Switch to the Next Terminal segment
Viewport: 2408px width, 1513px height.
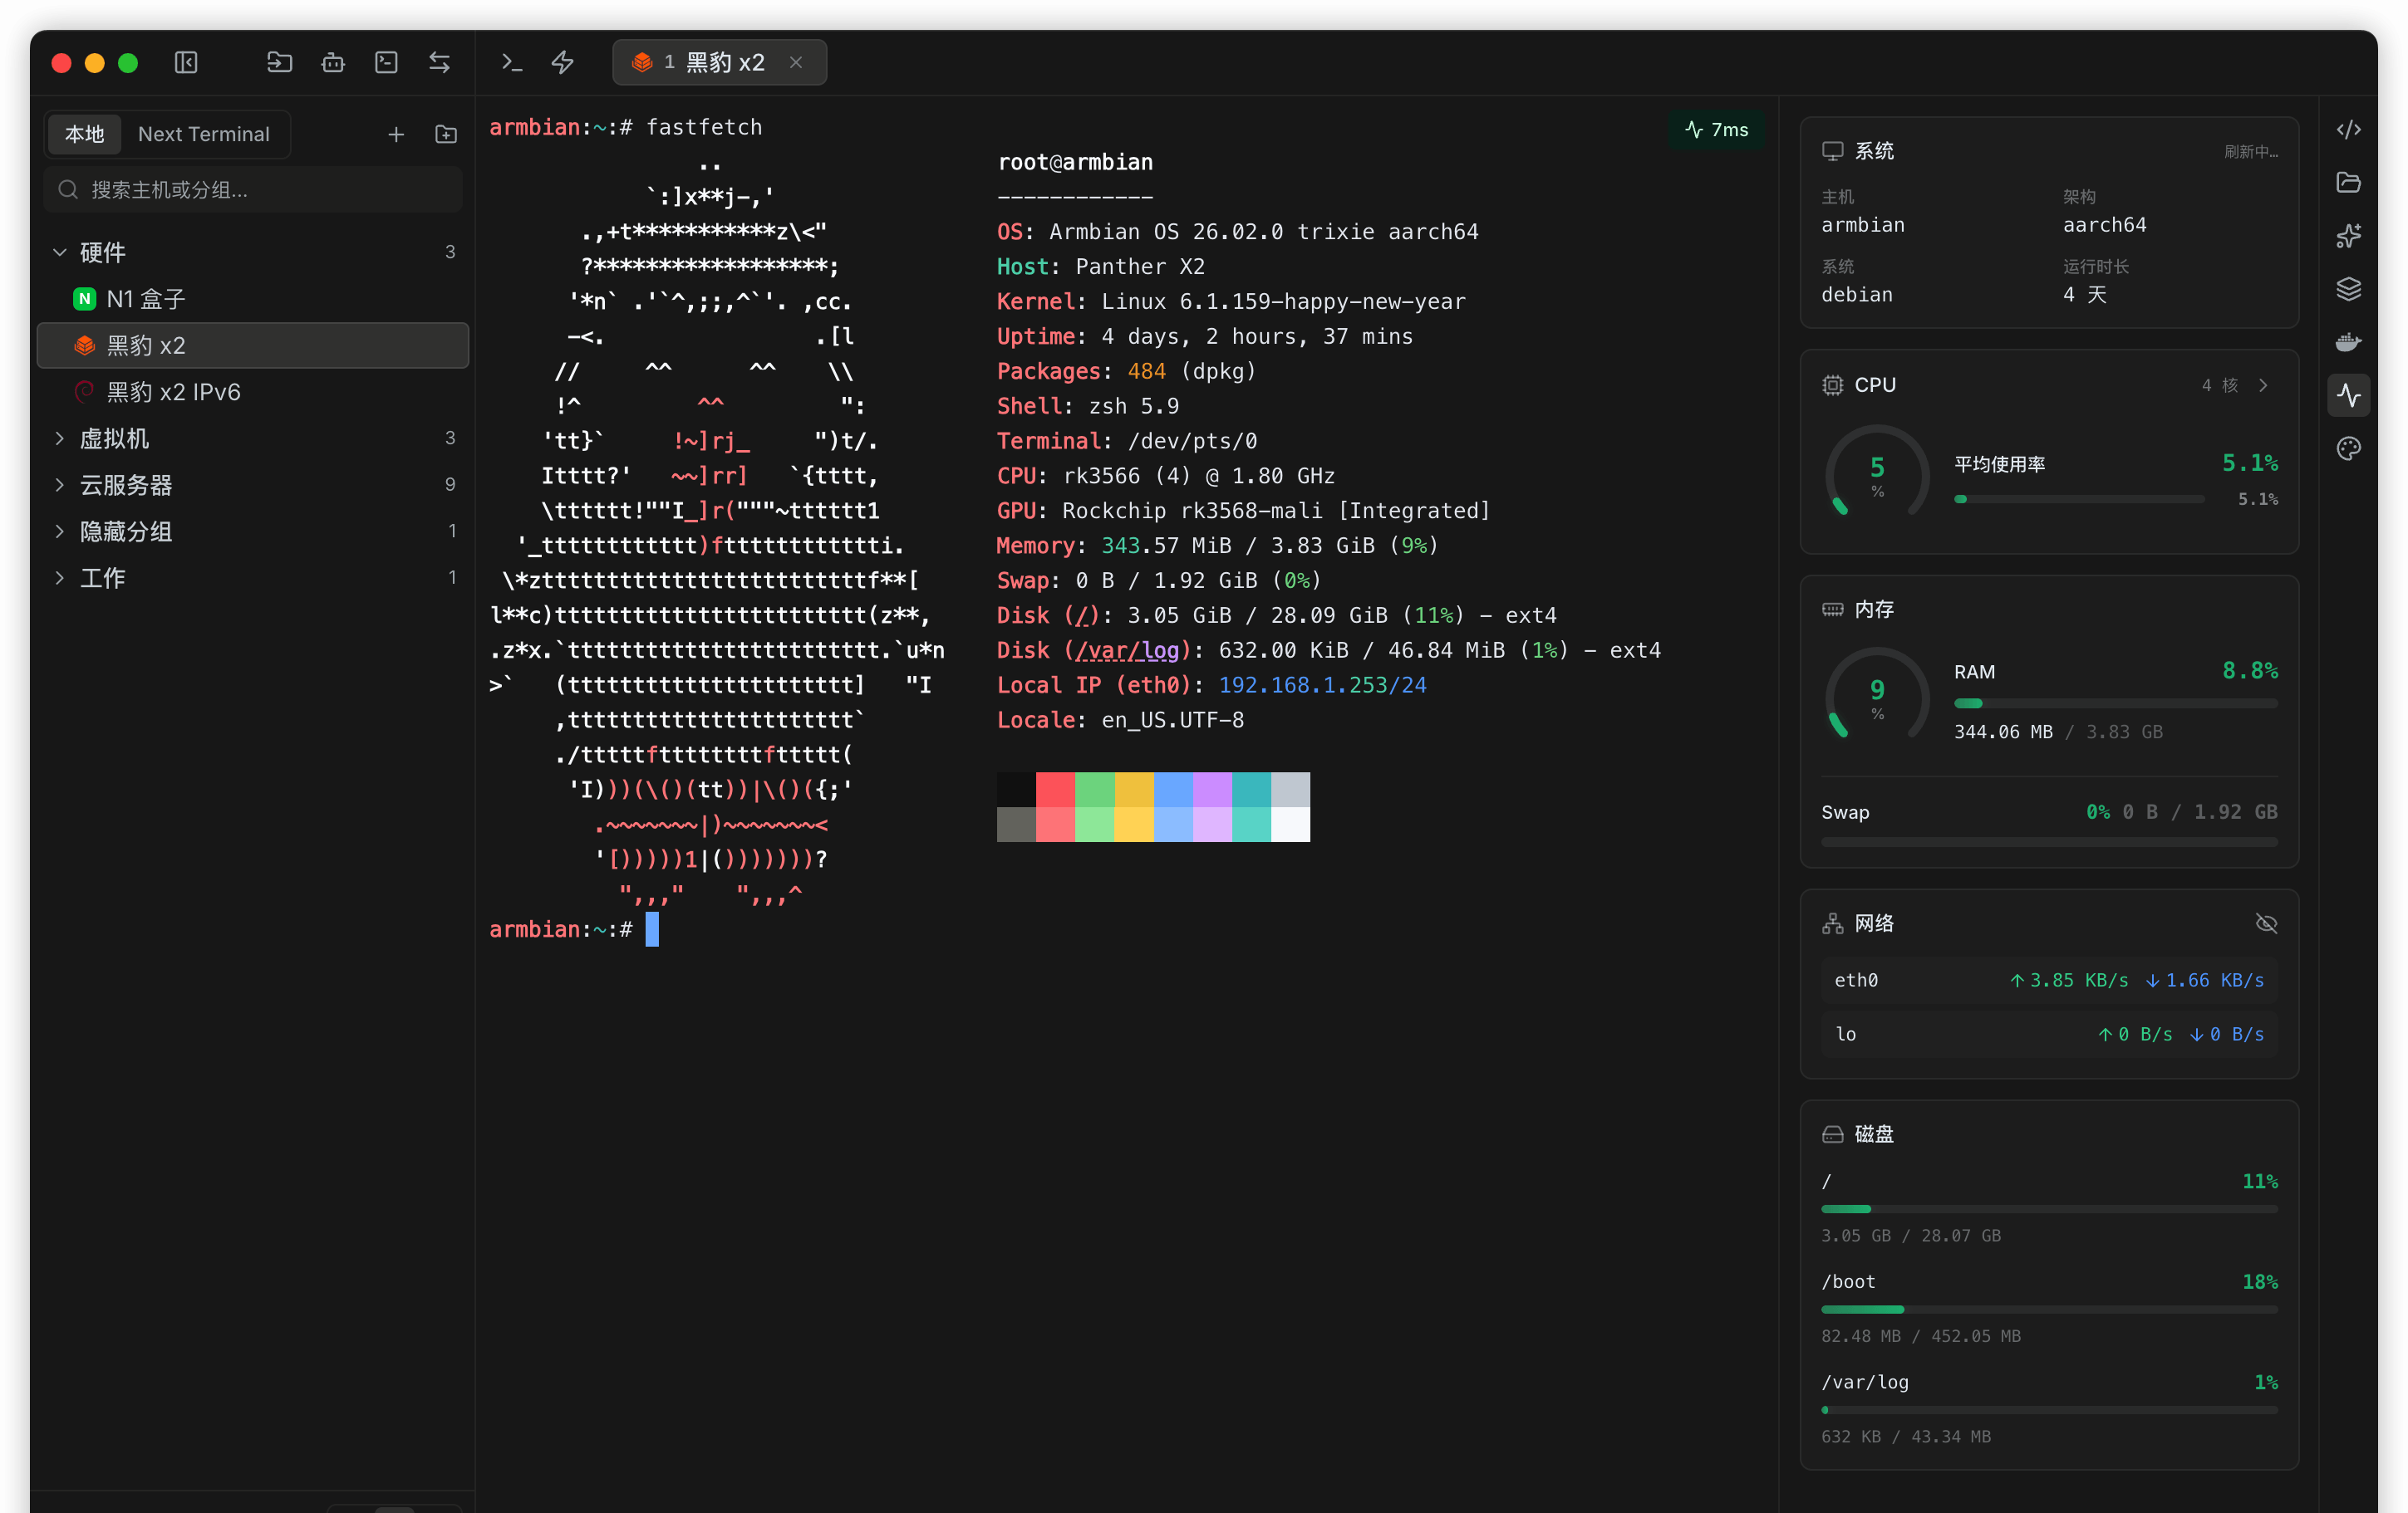(204, 134)
